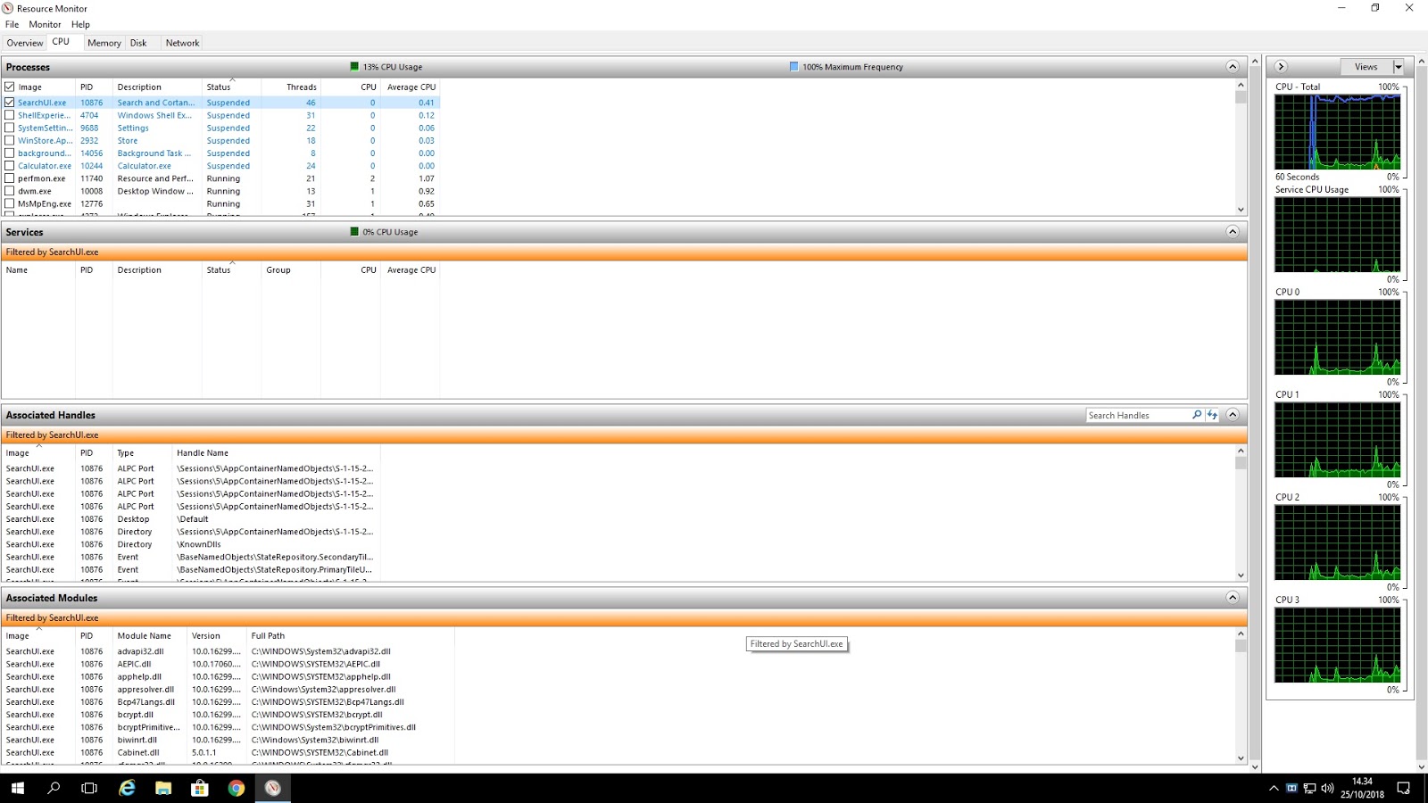Select the CPU - Total graph

(1338, 132)
